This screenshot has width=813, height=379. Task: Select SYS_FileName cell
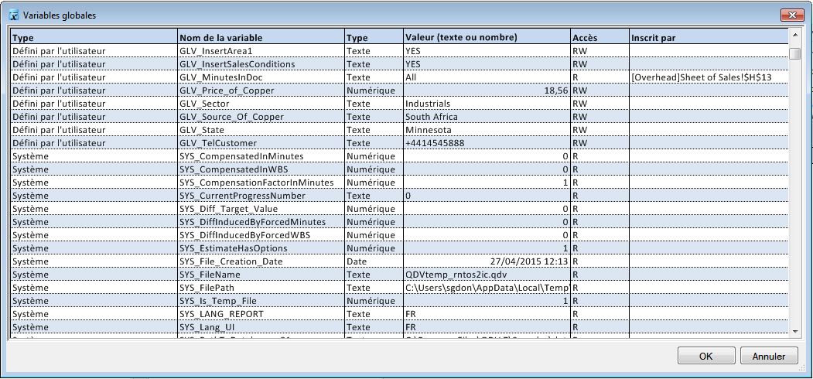[x=261, y=275]
